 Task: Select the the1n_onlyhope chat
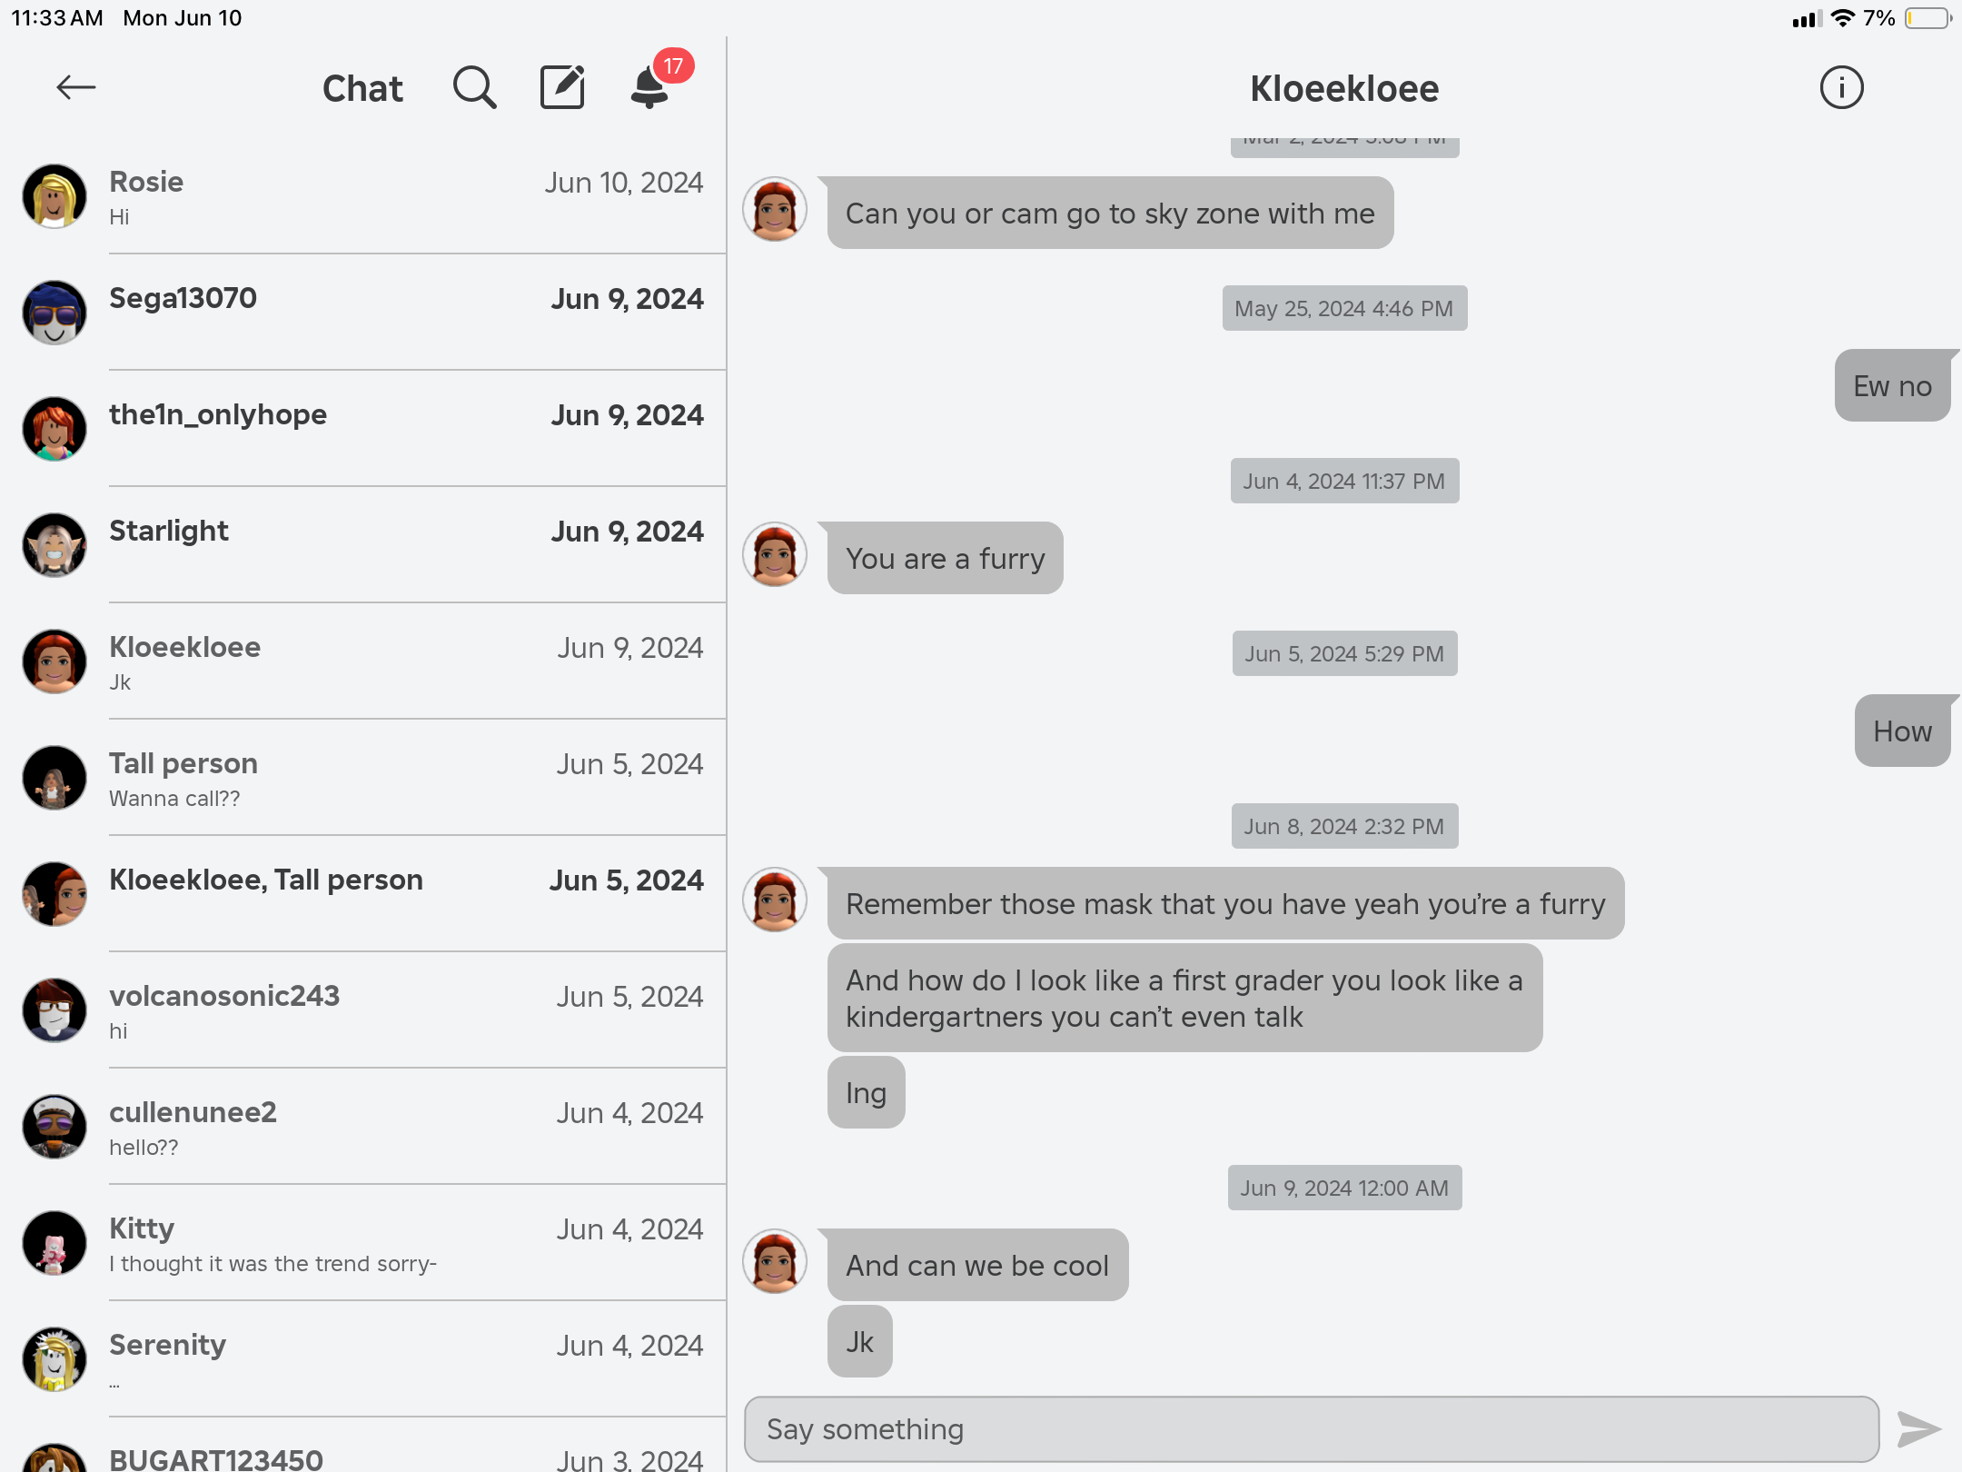[363, 429]
